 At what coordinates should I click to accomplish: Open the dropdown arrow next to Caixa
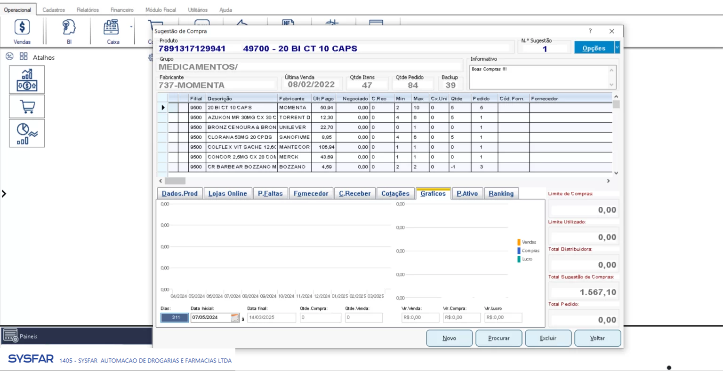[131, 27]
